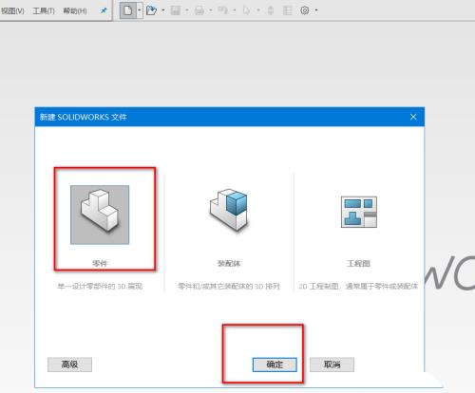This screenshot has width=475, height=393.
Task: Click the 零件 label text
Action: 100,263
